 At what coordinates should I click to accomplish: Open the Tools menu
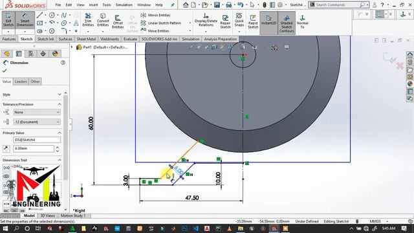(x=107, y=5)
